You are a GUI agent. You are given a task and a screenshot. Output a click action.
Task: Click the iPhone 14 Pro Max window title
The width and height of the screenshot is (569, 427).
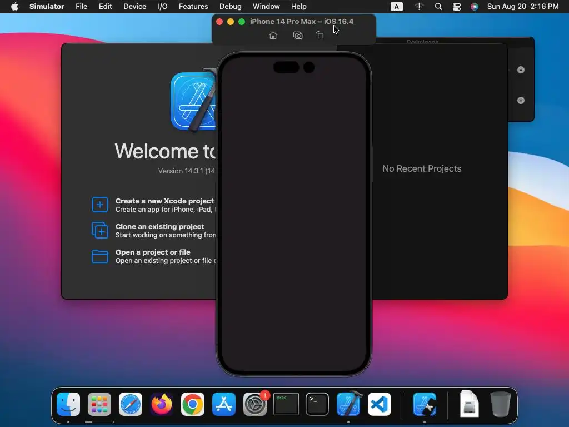coord(302,22)
